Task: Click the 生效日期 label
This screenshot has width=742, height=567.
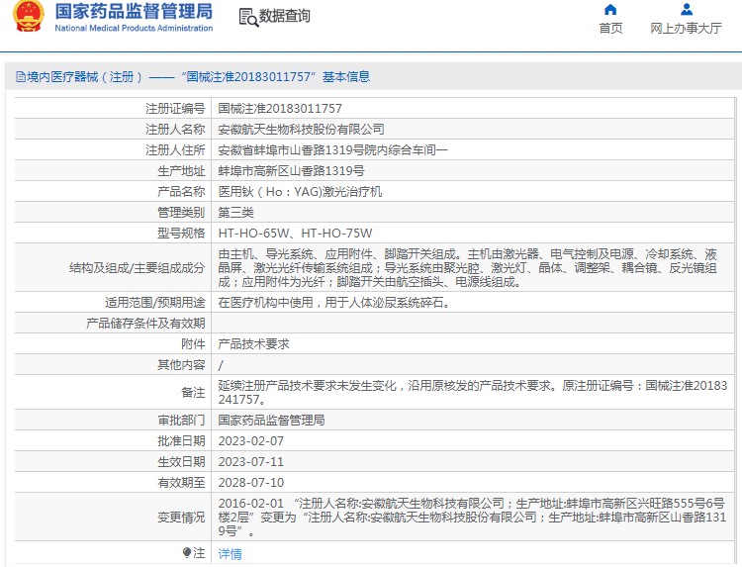Action: coord(181,462)
